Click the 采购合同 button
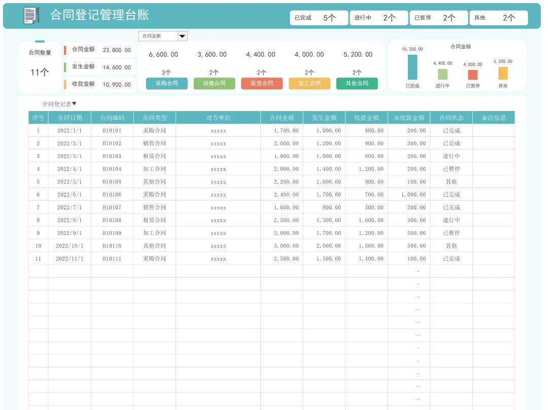This screenshot has width=548, height=410. coord(167,84)
